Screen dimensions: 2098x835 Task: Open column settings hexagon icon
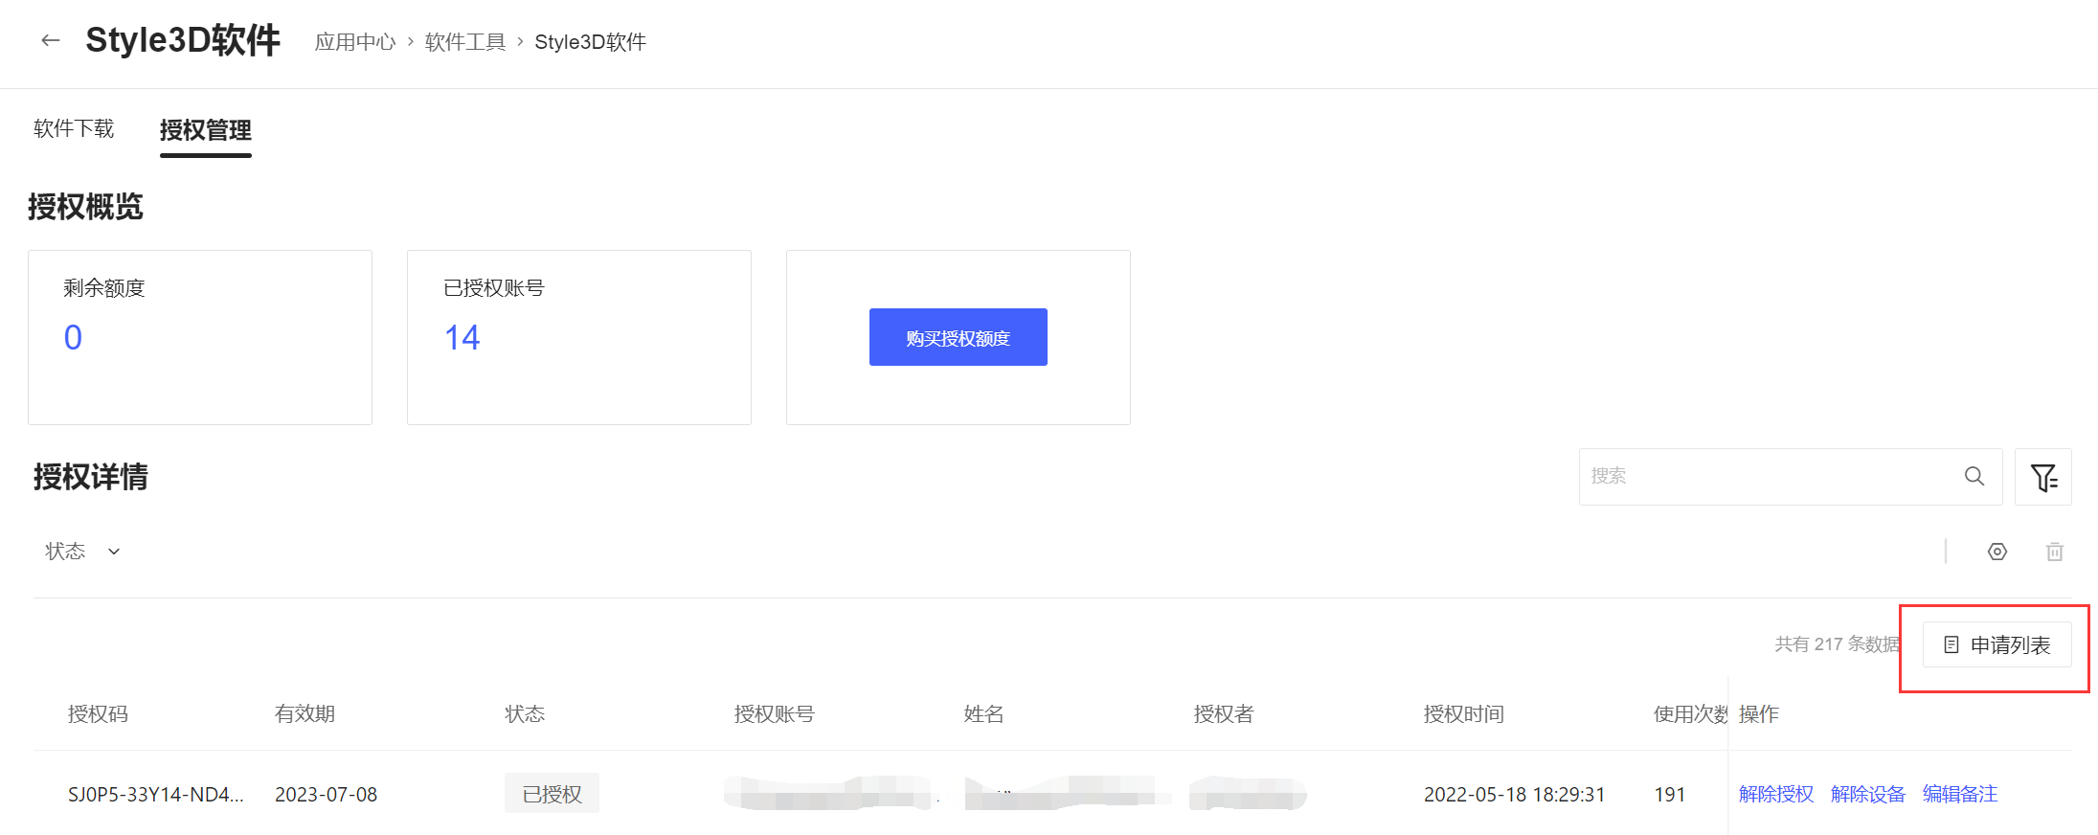tap(1996, 552)
